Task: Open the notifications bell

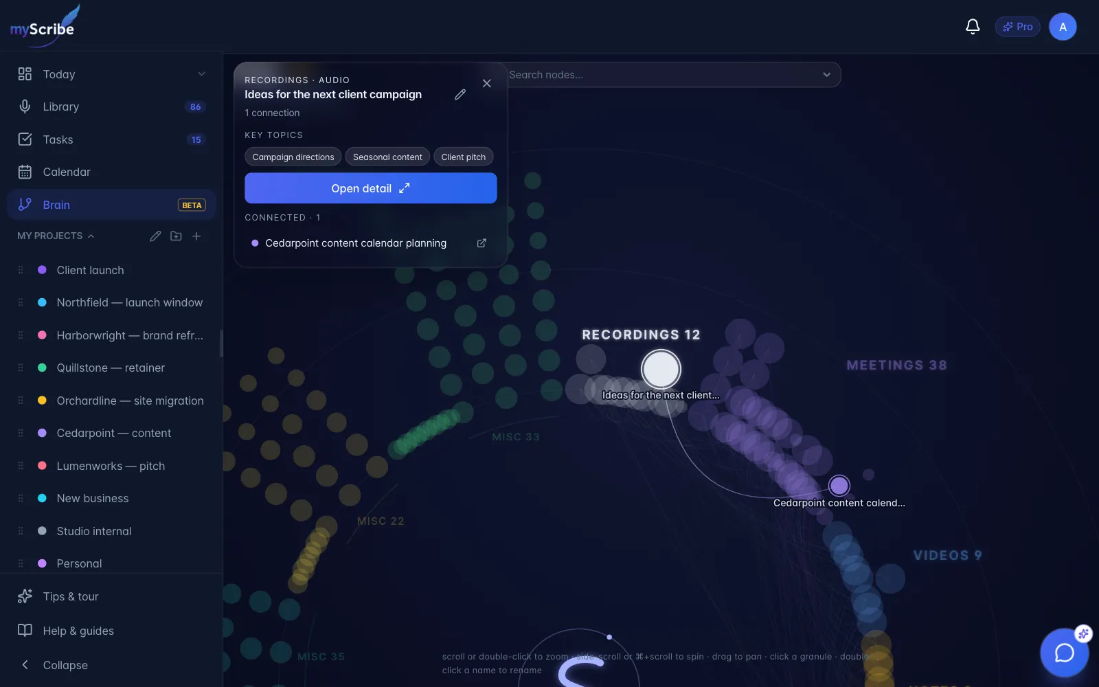Action: point(973,27)
